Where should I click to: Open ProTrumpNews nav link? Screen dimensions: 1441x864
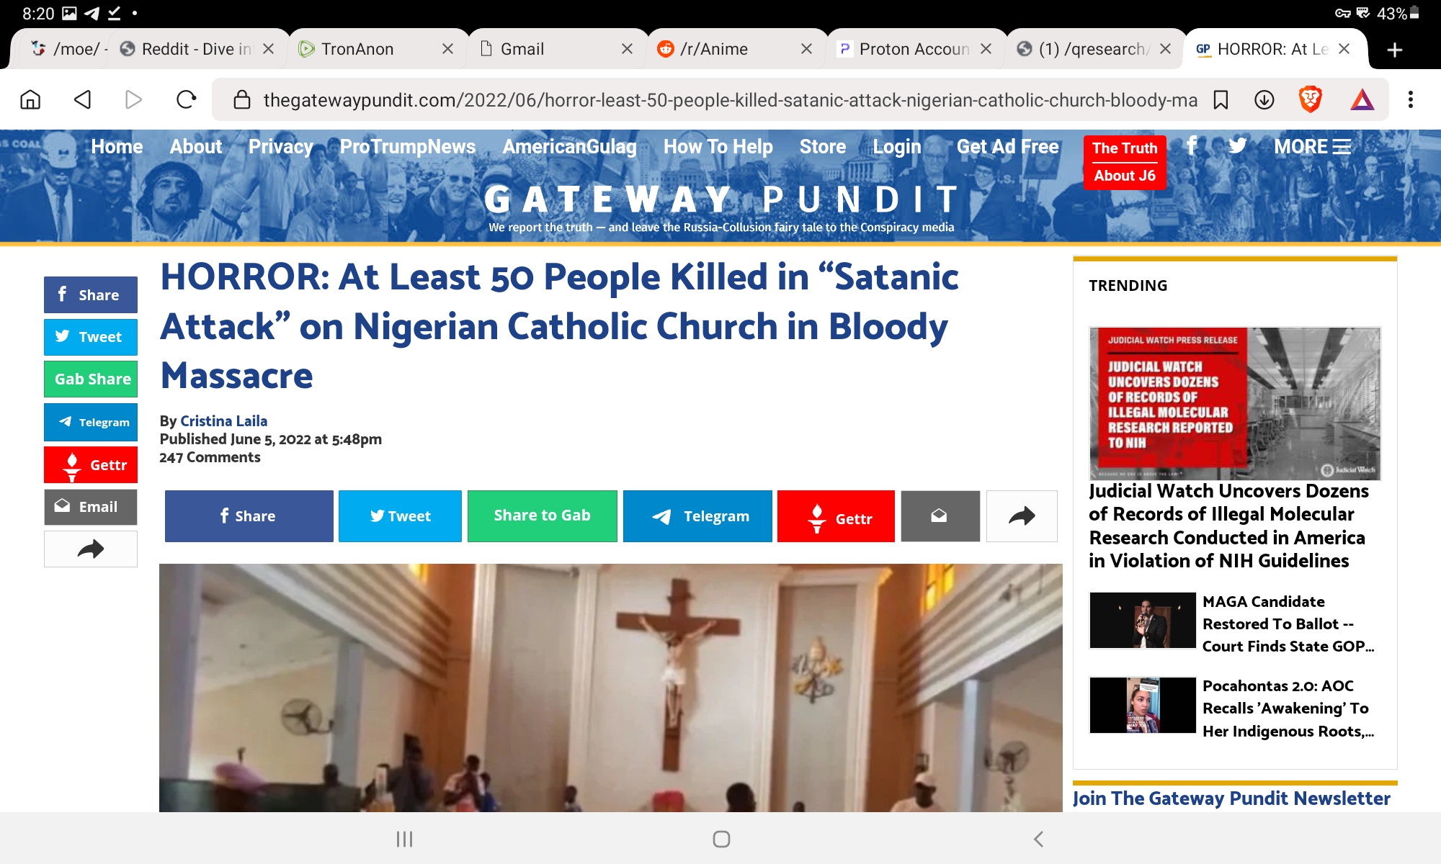(407, 147)
